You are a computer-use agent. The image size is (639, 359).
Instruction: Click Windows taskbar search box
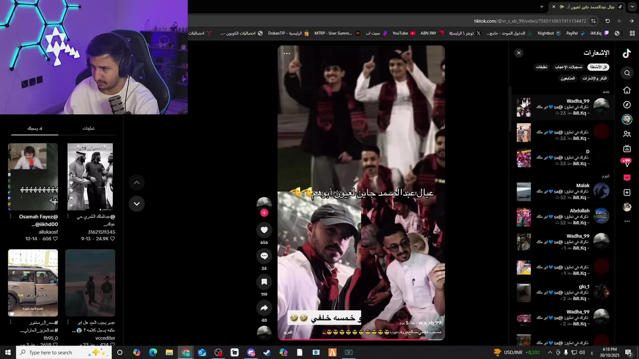point(63,353)
